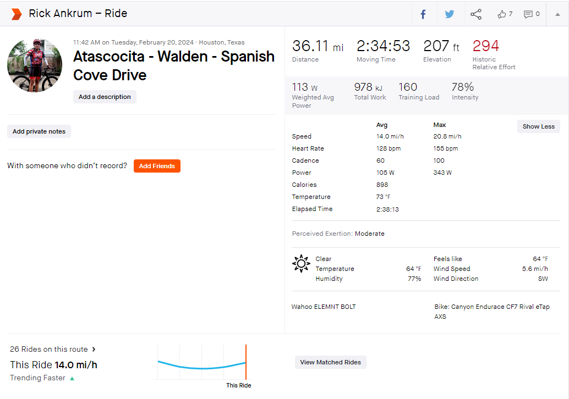Click the orange Add Friends button
Screen dimensions: 569x399
(x=157, y=166)
